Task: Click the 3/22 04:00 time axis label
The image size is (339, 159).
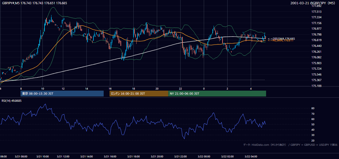Action: point(251,157)
